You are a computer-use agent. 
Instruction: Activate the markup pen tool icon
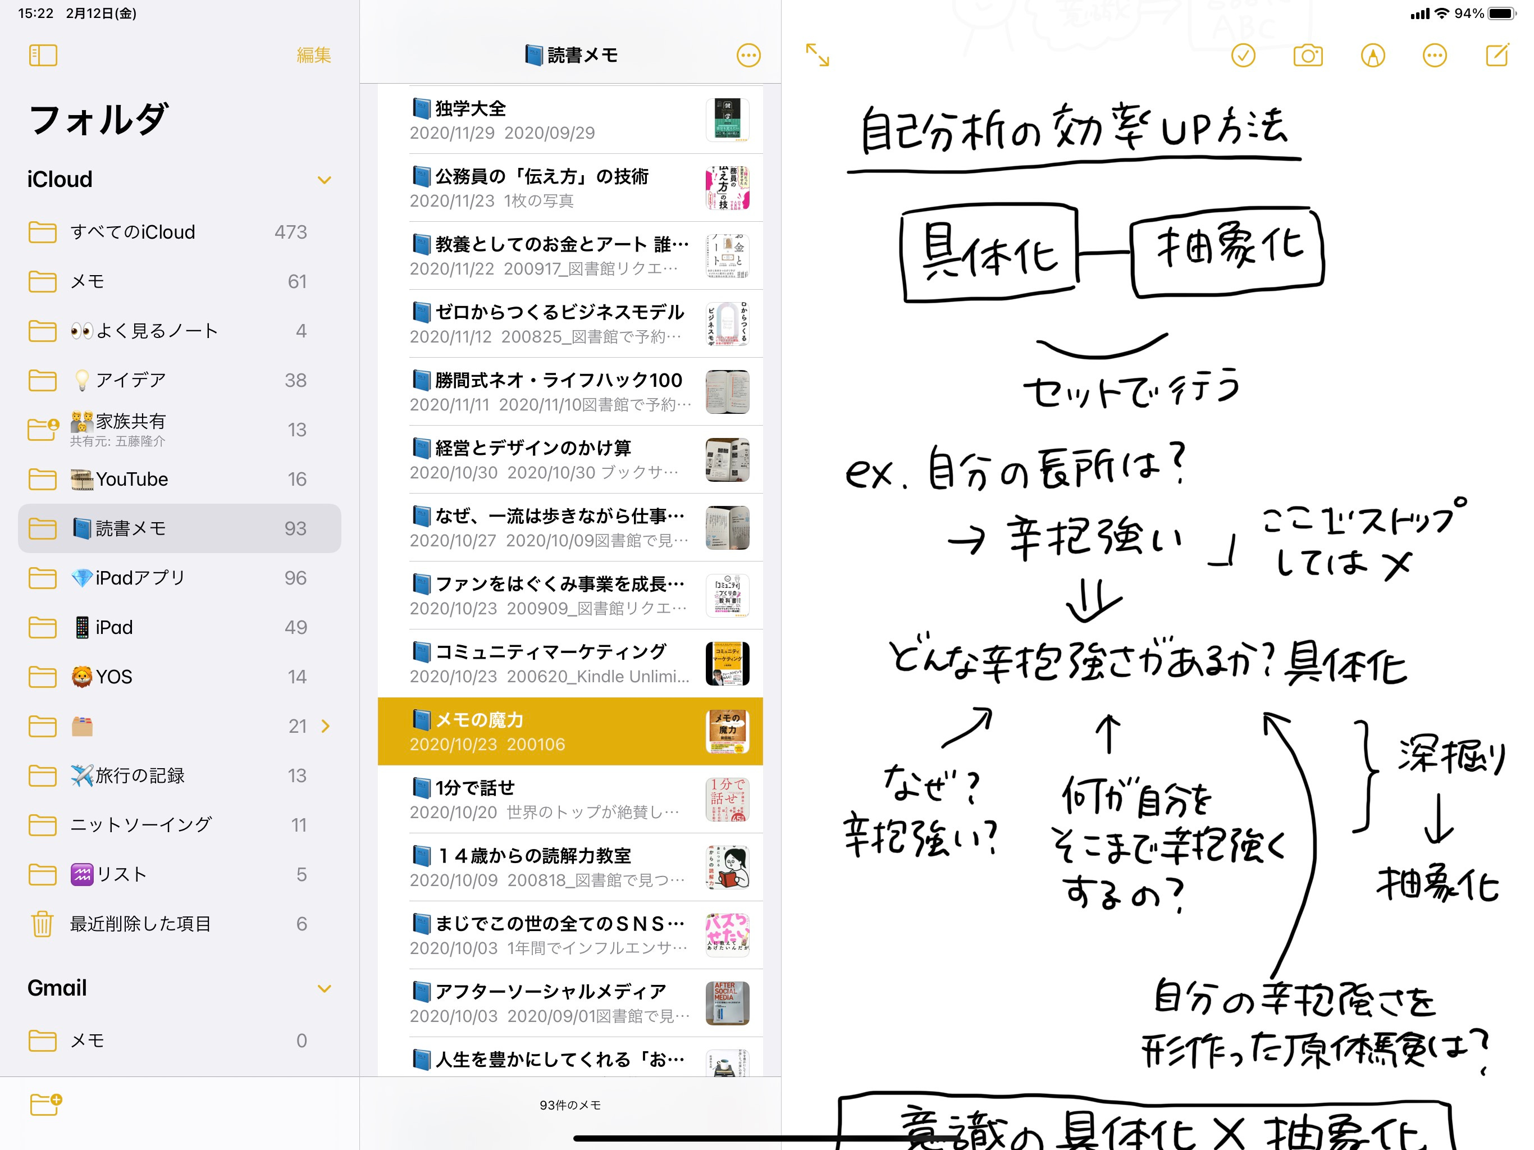point(1372,56)
